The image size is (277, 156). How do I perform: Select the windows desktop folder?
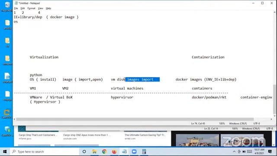(7, 60)
